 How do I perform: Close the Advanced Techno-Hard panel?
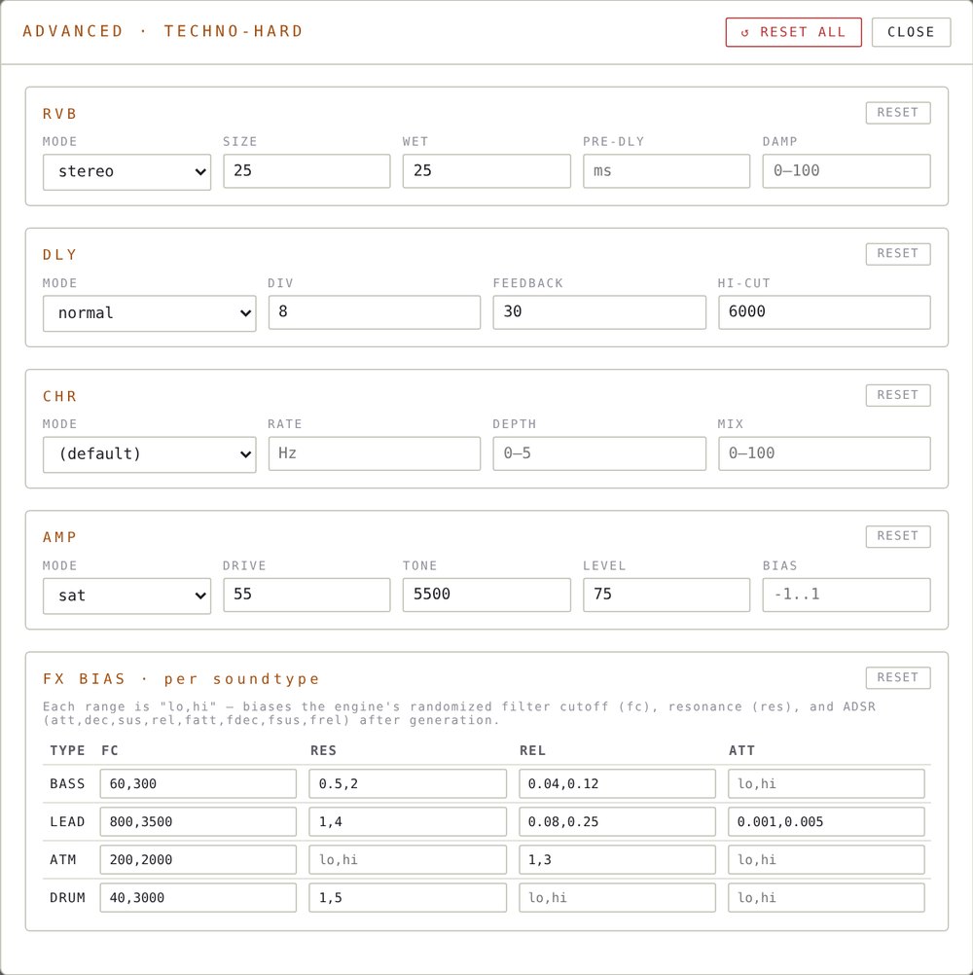click(911, 32)
